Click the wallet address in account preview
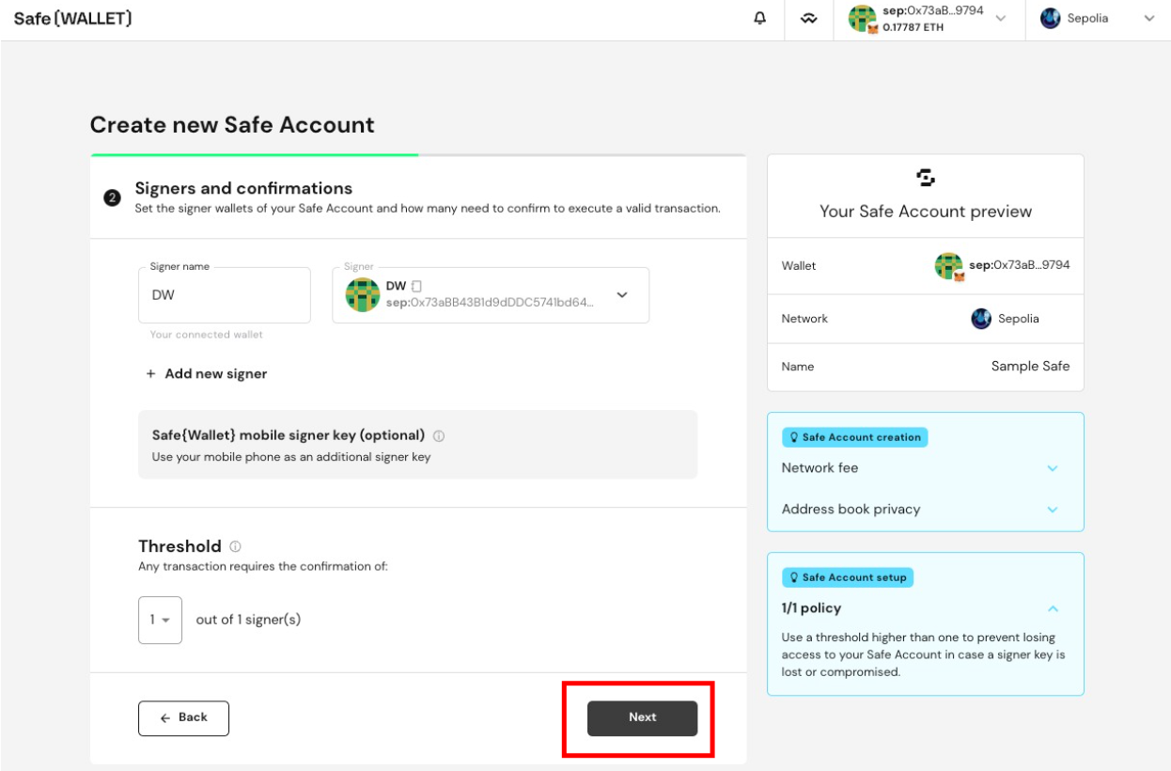This screenshot has height=771, width=1171. pyautogui.click(x=1020, y=265)
